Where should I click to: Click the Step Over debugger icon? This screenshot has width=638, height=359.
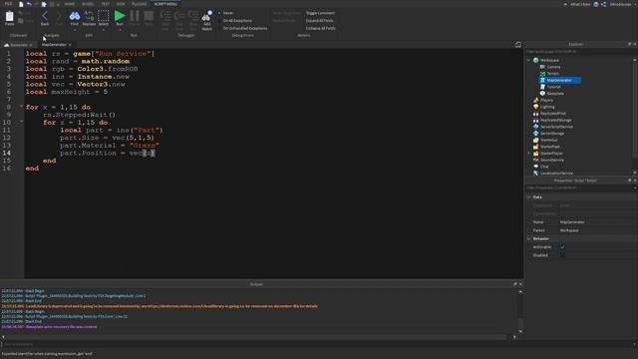[179, 16]
